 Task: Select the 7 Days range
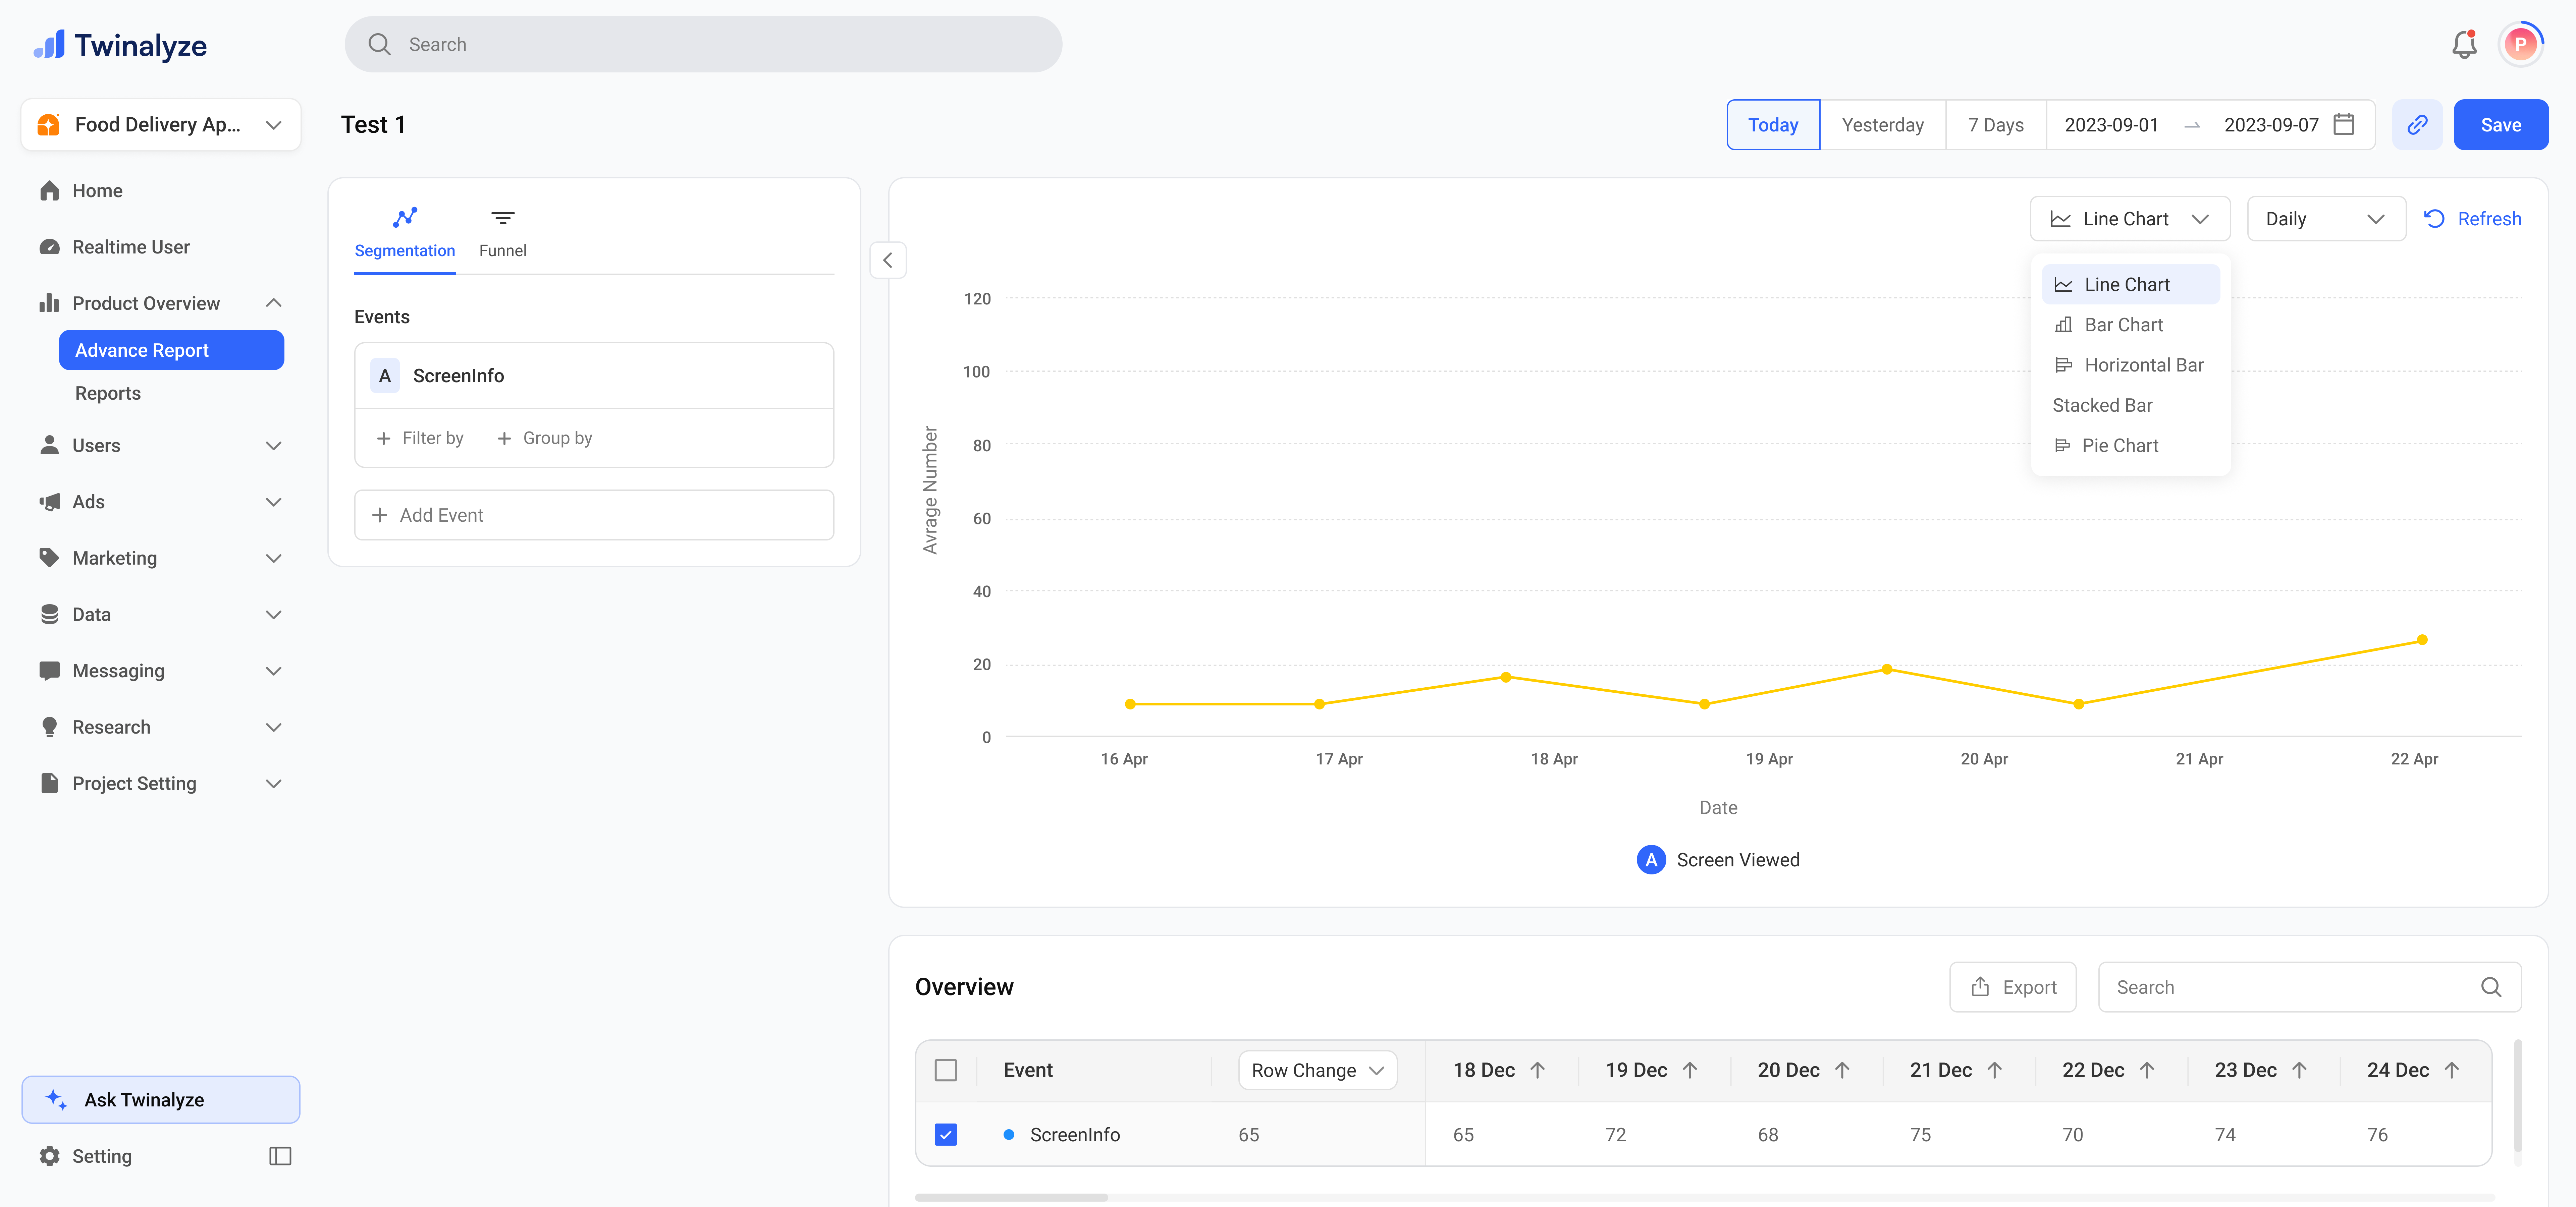pyautogui.click(x=1996, y=125)
